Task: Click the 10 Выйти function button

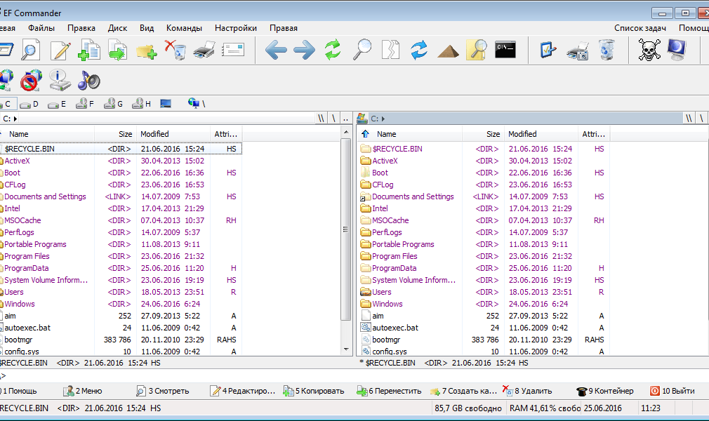Action: (672, 391)
